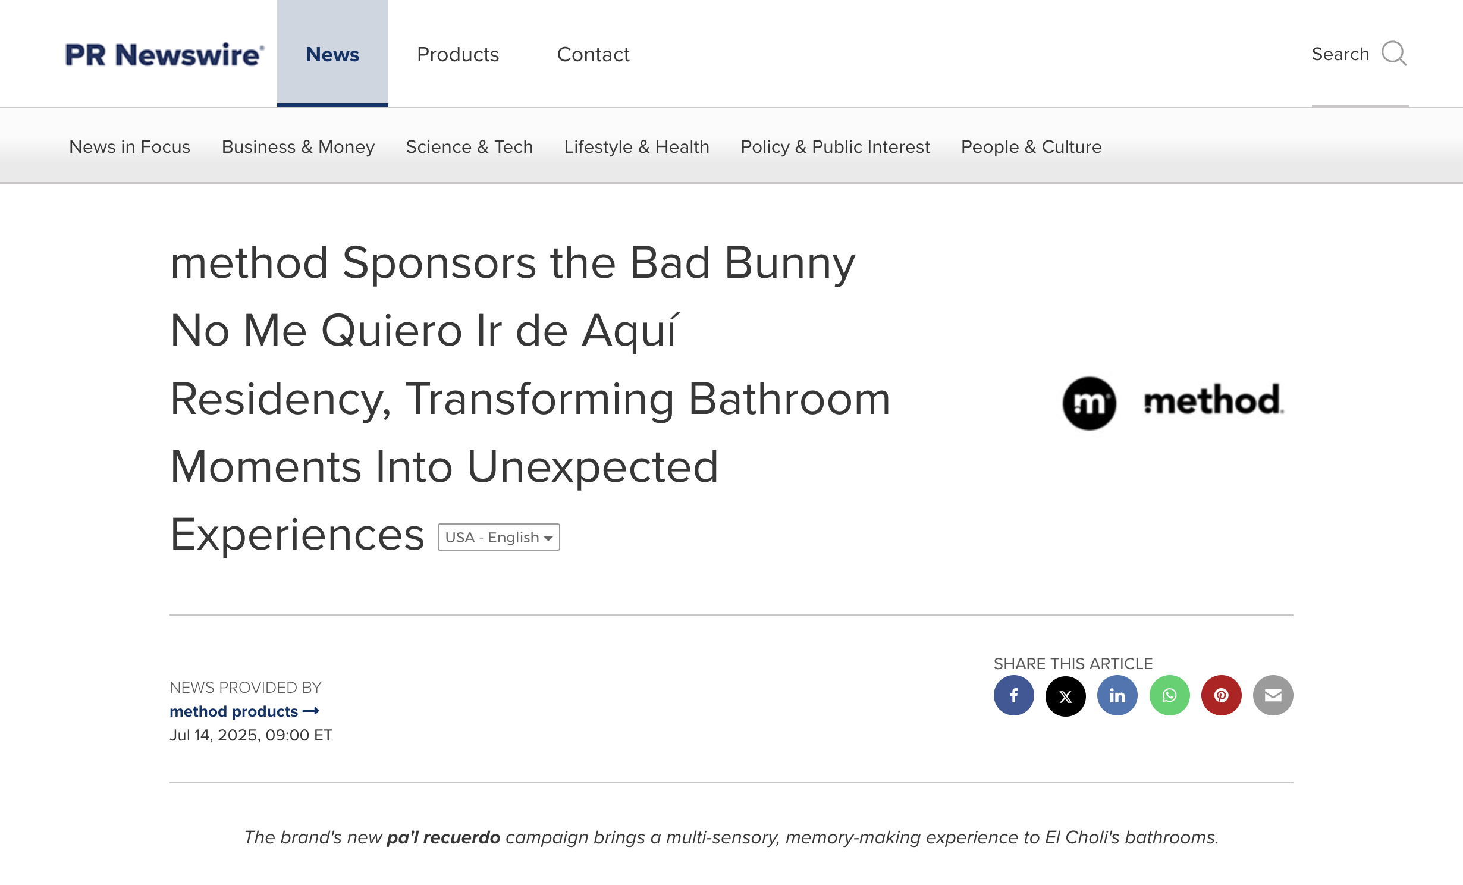Open the Products menu

(x=458, y=54)
